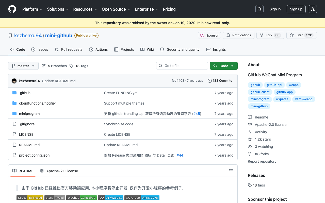The image size is (325, 203).
Task: Click the .gitignore file icon
Action: point(14,124)
